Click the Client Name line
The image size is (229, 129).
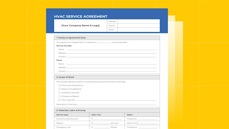click(x=111, y=64)
